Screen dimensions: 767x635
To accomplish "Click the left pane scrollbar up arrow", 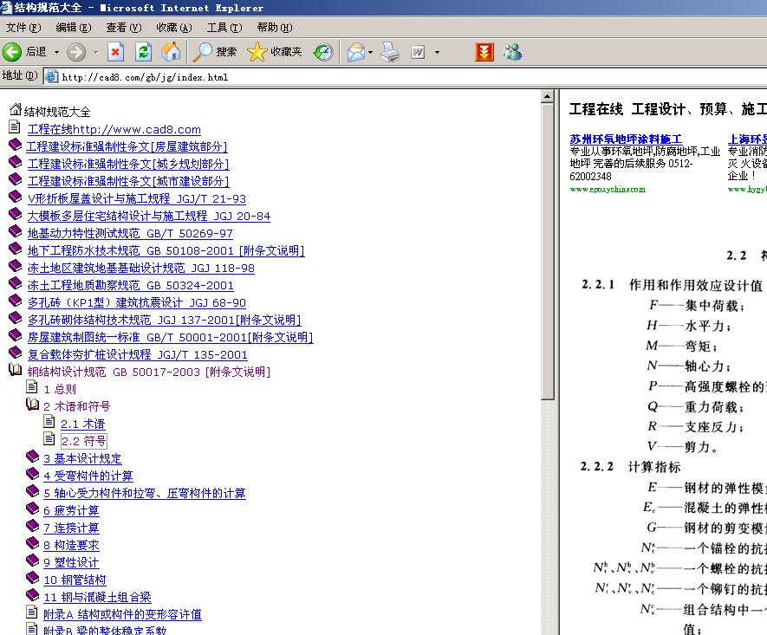I will (x=548, y=96).
